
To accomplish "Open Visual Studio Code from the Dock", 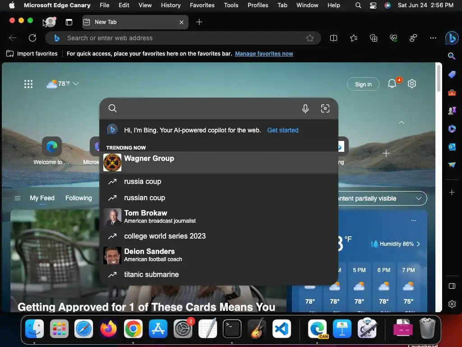I will tap(282, 328).
